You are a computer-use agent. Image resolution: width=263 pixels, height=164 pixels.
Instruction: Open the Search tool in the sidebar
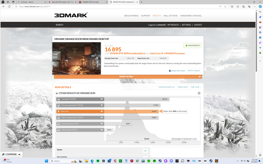point(260,12)
